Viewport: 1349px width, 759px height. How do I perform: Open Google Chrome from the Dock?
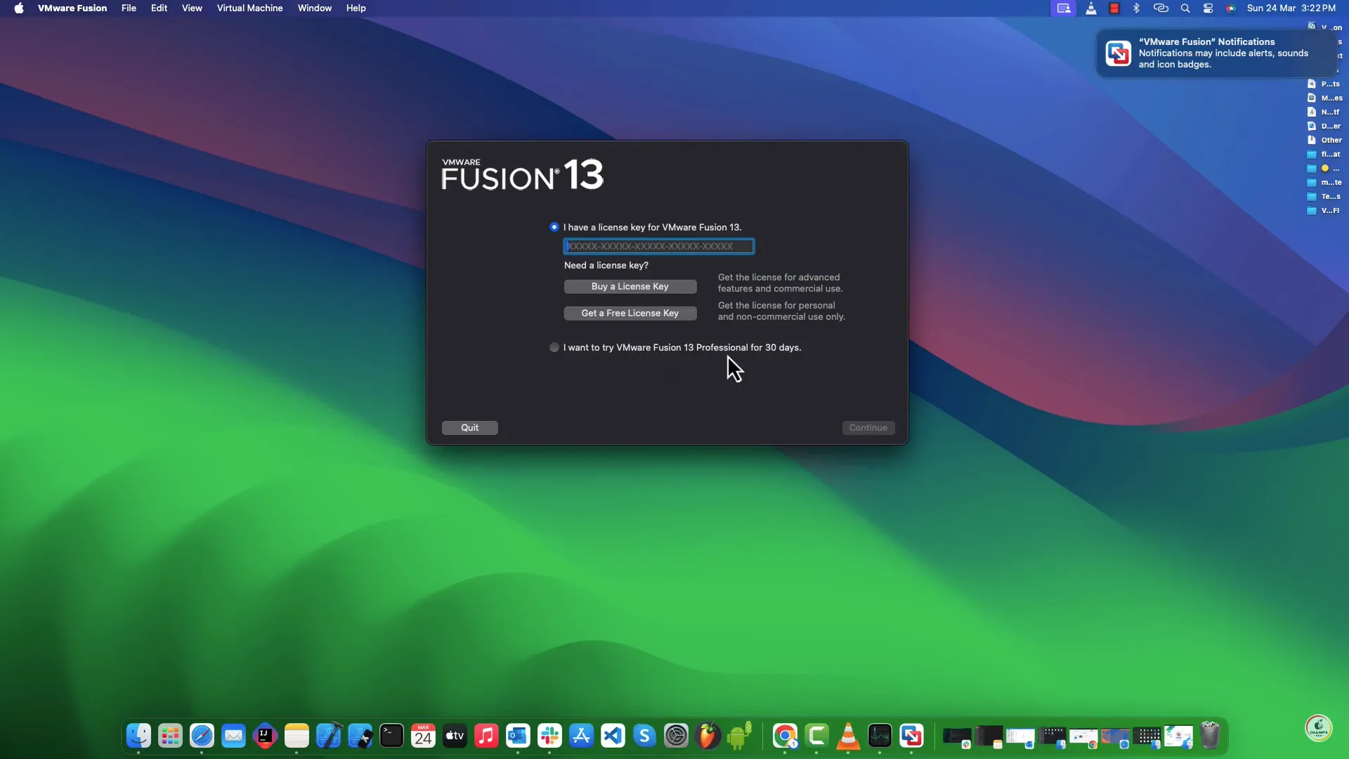pos(785,736)
